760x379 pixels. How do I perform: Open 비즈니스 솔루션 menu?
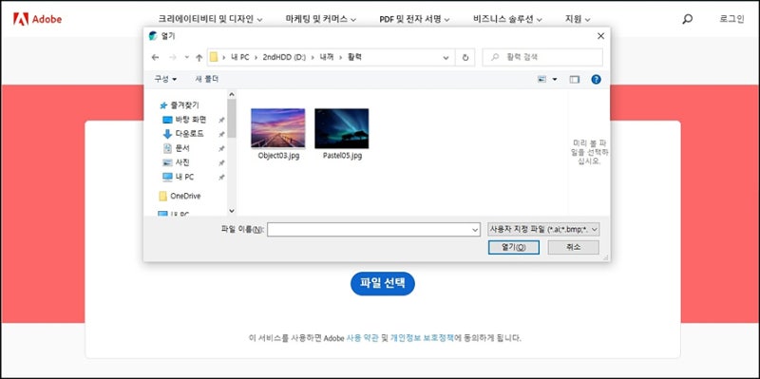507,19
